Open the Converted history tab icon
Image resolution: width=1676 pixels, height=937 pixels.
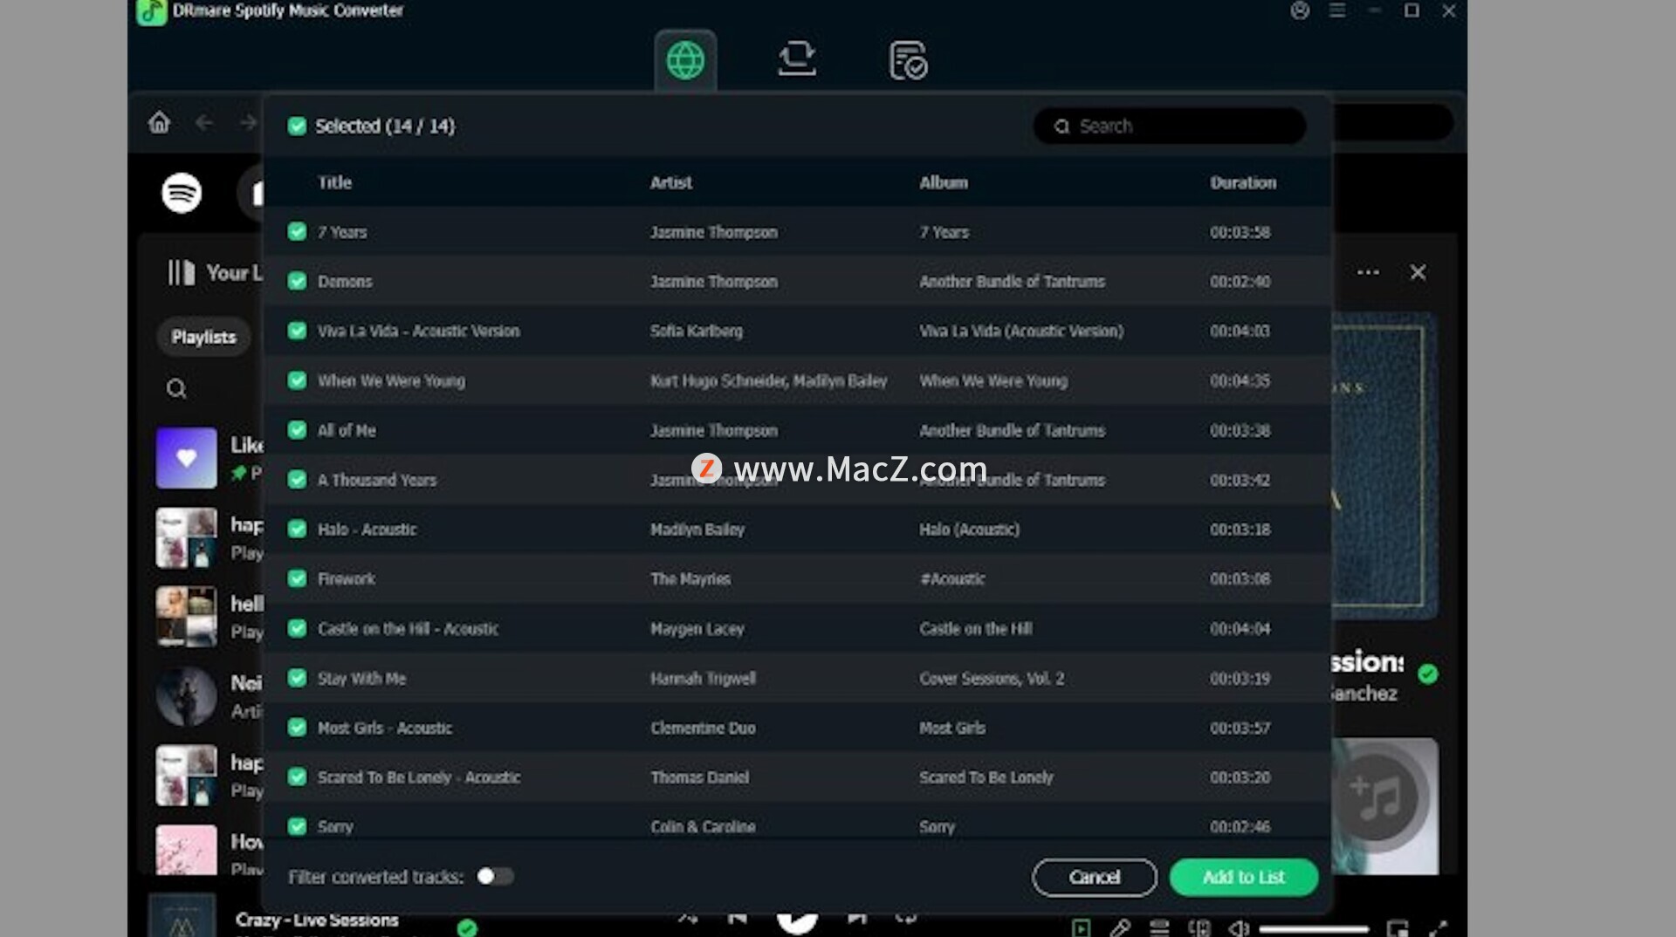click(x=908, y=59)
